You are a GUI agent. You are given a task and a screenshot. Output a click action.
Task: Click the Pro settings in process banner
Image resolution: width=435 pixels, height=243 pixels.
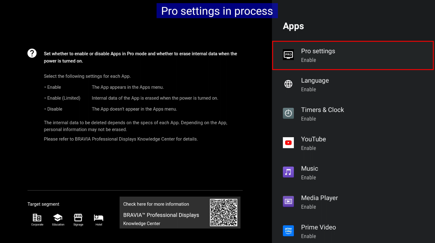pos(217,11)
